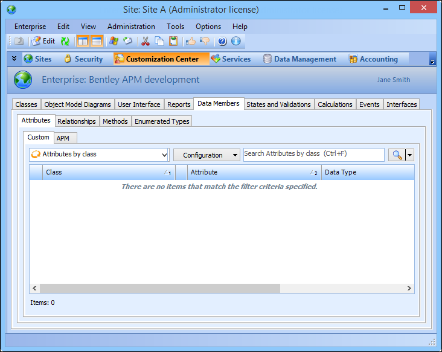Click the thumbs down reject icon
The height and width of the screenshot is (352, 442).
(x=205, y=41)
